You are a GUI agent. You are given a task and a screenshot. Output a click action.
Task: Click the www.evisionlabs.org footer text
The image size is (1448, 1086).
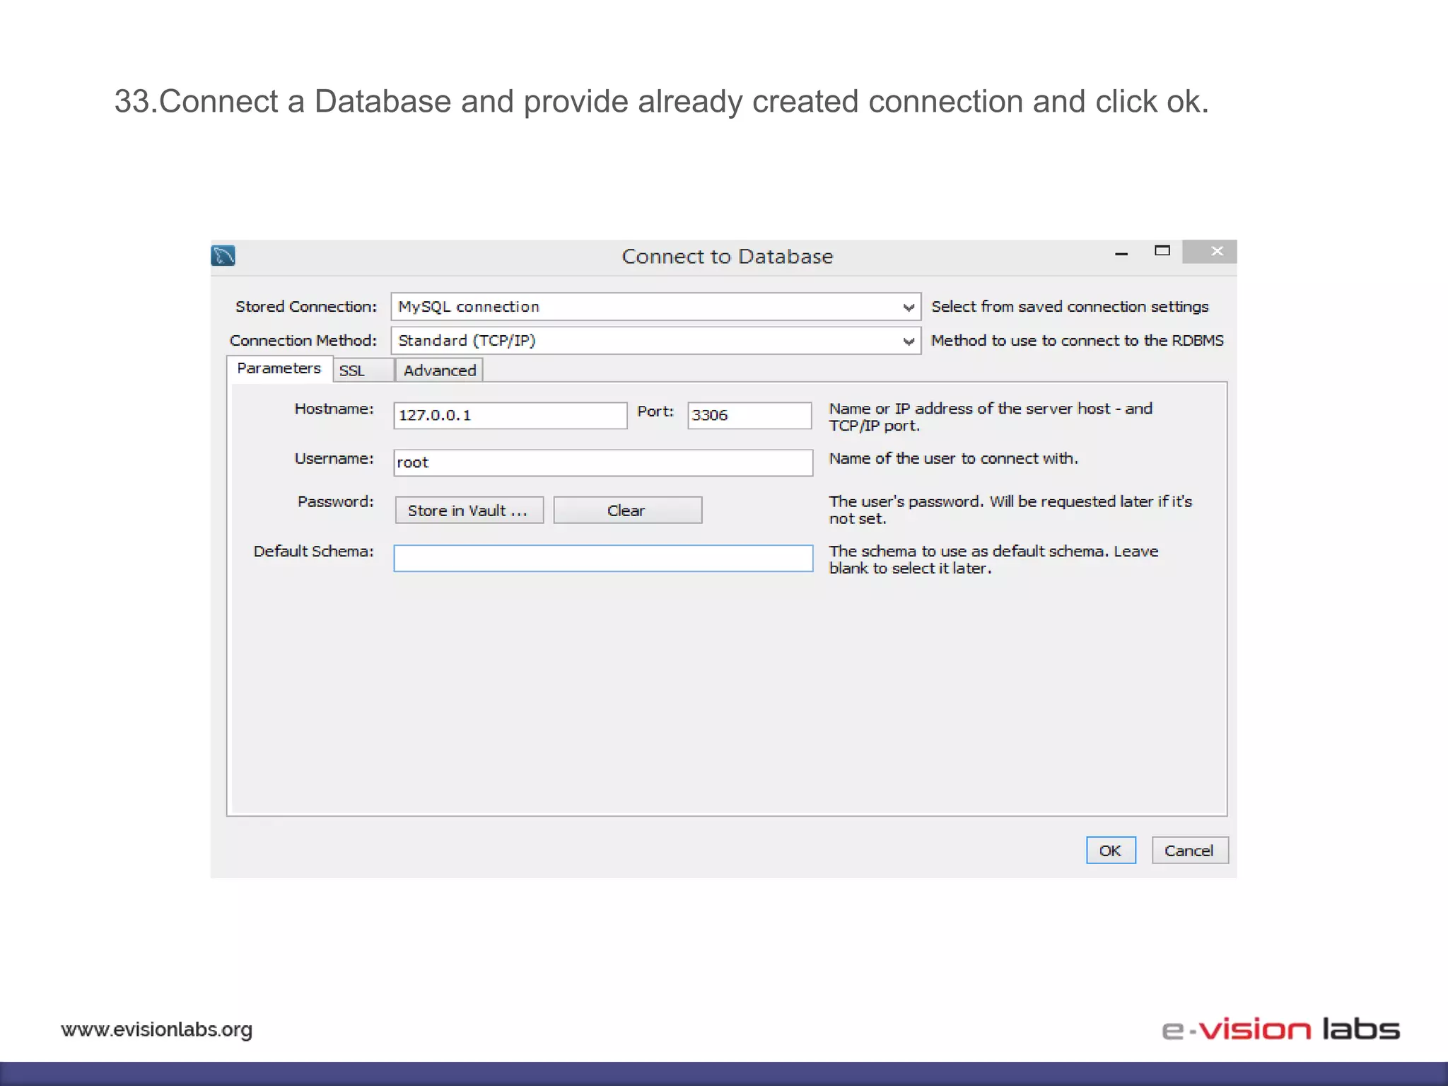[157, 1029]
